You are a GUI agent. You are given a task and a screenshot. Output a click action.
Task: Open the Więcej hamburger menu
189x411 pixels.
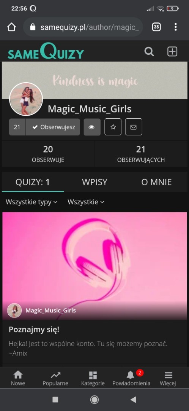(x=169, y=378)
